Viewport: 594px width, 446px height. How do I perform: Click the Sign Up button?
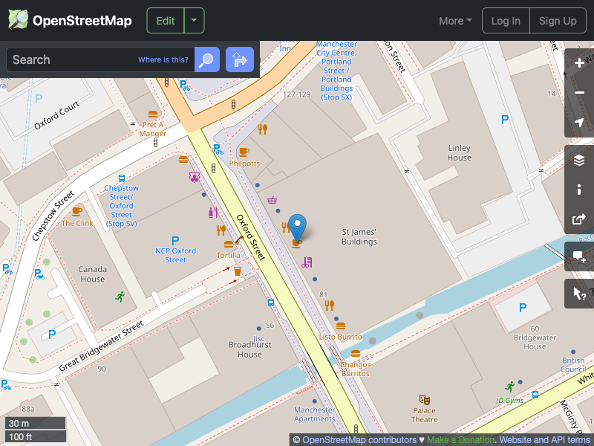click(x=558, y=20)
